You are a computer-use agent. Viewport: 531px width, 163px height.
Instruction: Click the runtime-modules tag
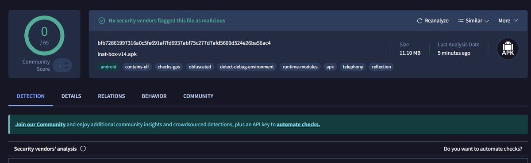[300, 67]
